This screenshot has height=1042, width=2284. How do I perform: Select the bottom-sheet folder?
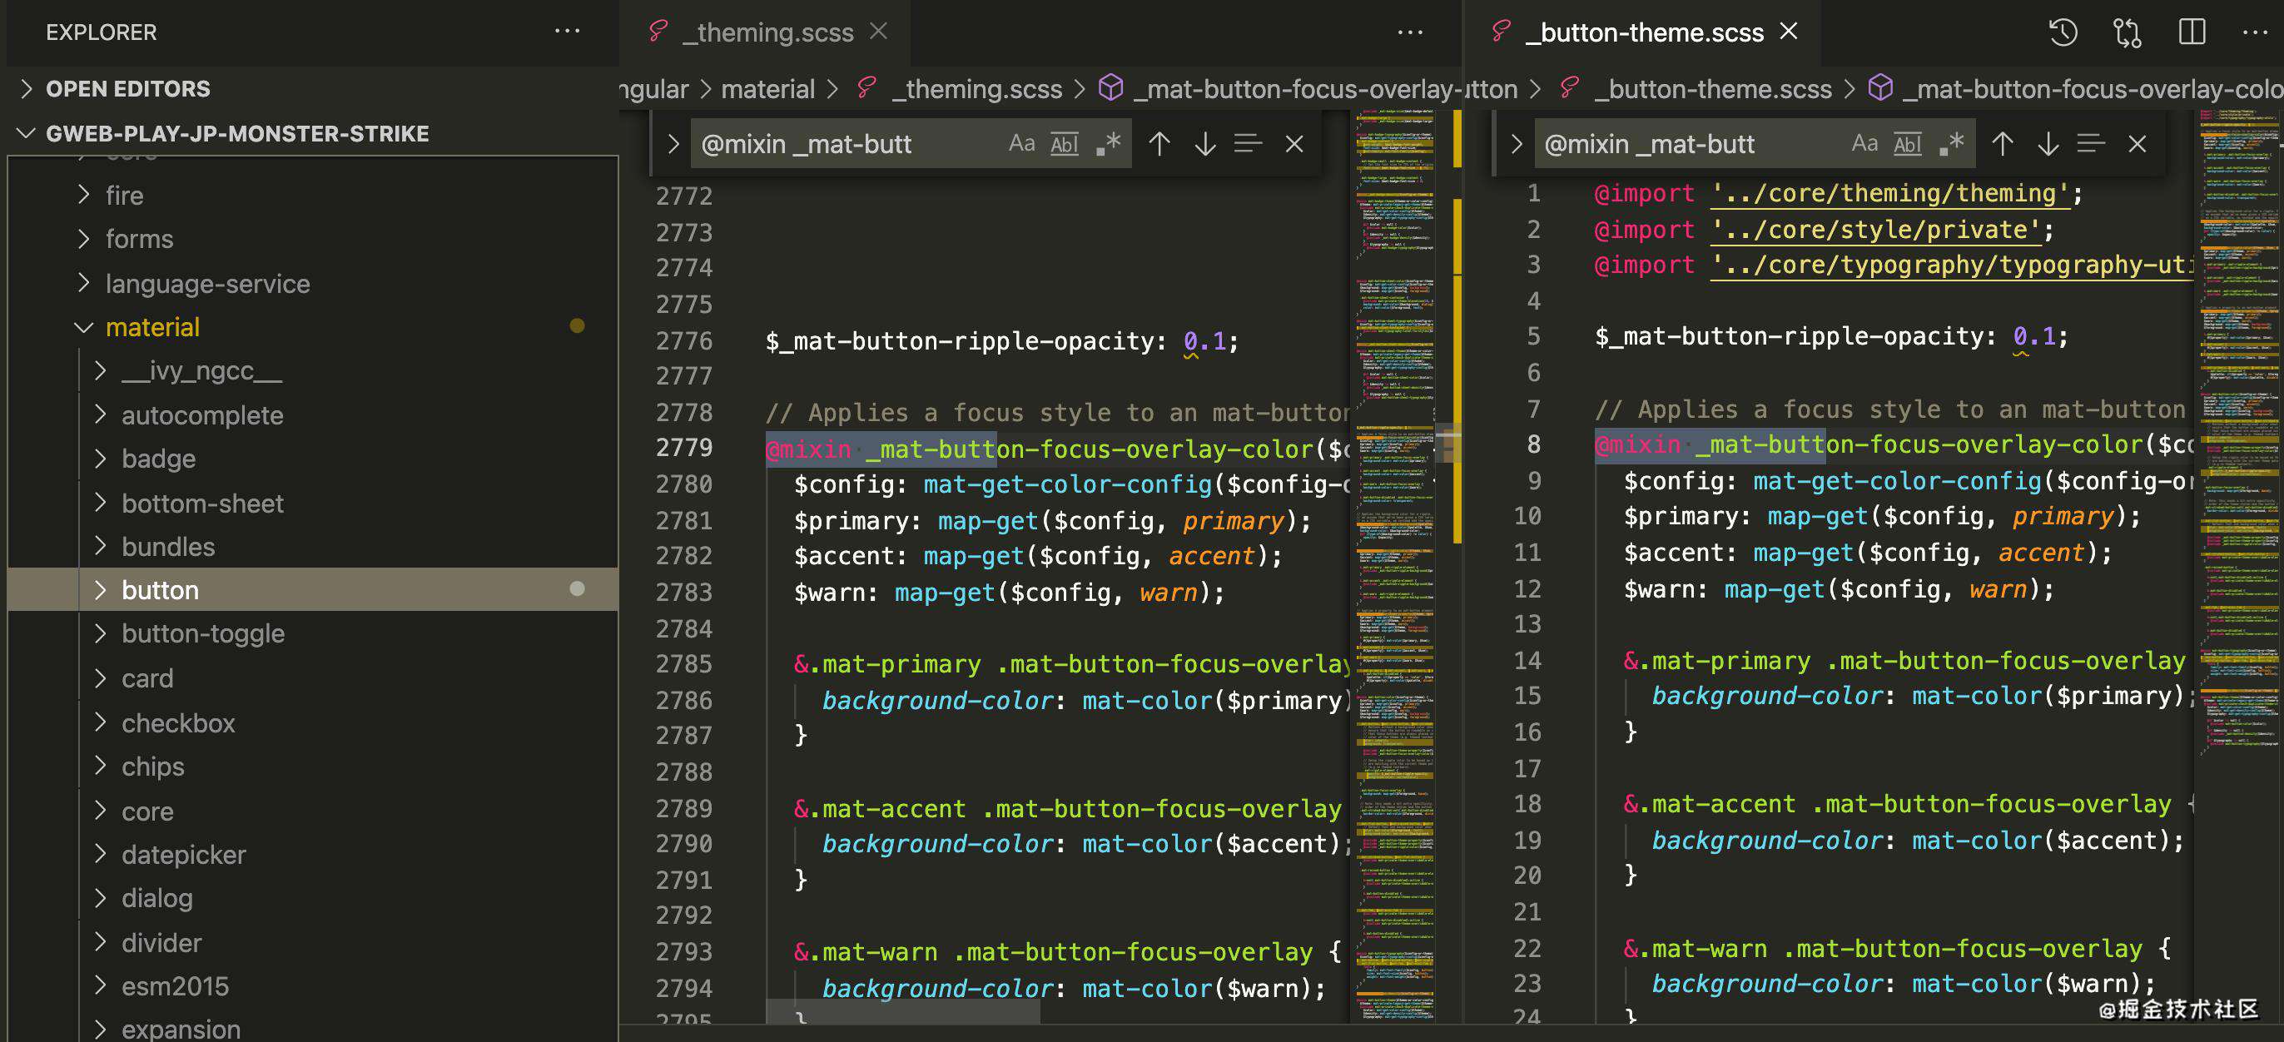(202, 503)
